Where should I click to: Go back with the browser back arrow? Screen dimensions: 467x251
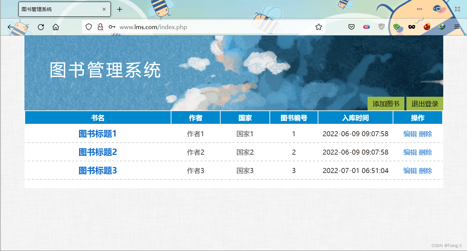(11, 27)
